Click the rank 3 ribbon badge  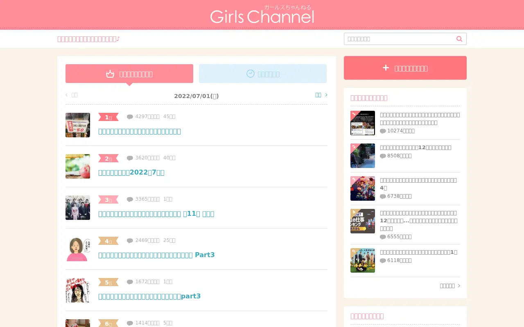click(108, 199)
